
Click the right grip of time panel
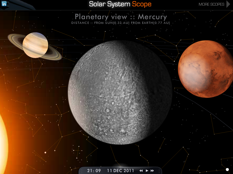click(x=159, y=171)
